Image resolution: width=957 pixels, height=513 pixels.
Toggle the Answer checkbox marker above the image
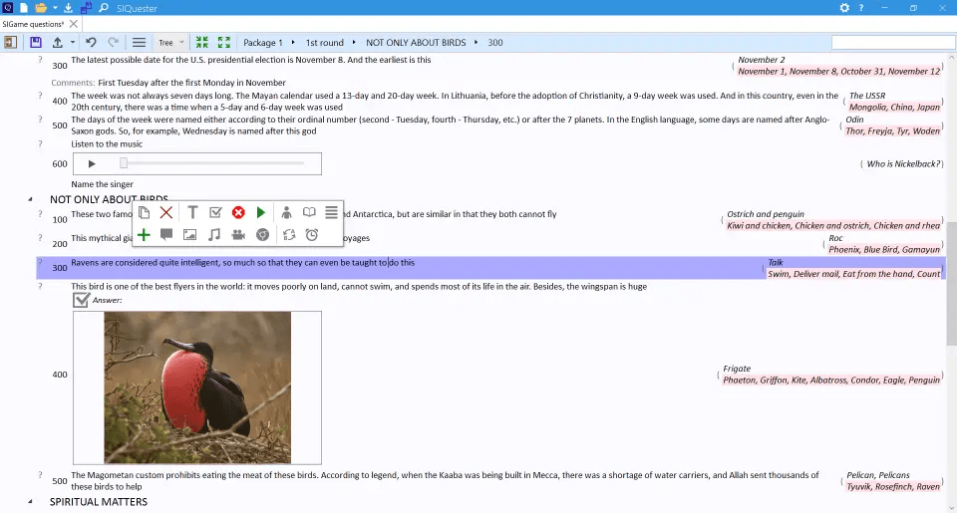81,300
